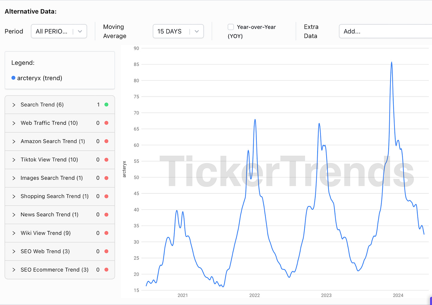Click the red status dot for Wiki View Trend
432x305 pixels.
[106, 233]
